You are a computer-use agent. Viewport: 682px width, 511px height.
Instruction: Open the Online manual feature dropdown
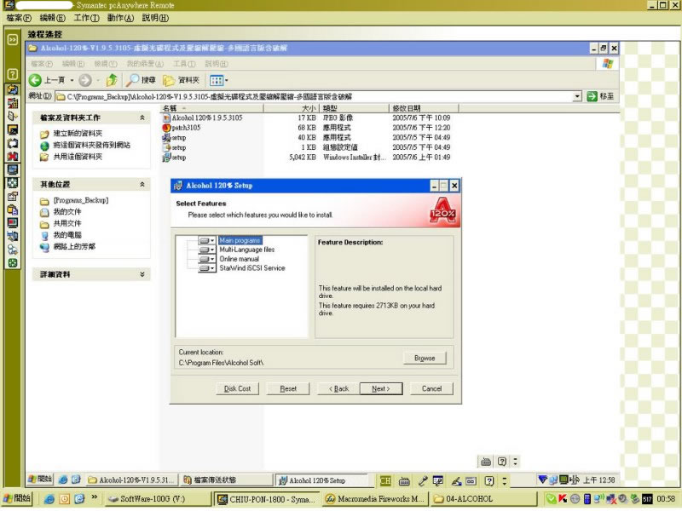207,259
